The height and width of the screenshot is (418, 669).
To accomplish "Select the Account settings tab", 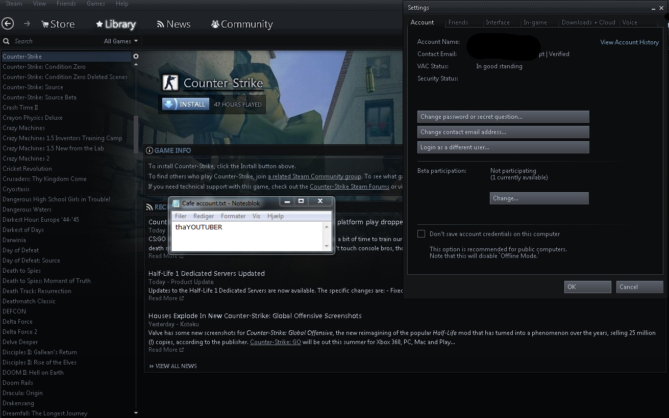I will [x=423, y=22].
